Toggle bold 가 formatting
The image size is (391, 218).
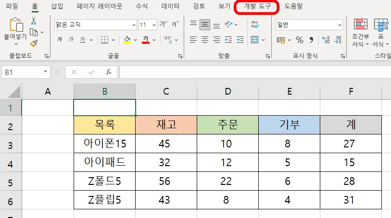60,39
